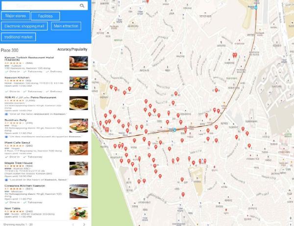Go to previous results page arrow
This screenshot has width=294, height=226.
pos(73,225)
